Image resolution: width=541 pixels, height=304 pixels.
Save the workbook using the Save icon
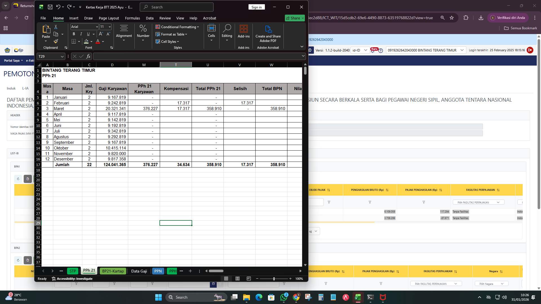[x=50, y=7]
